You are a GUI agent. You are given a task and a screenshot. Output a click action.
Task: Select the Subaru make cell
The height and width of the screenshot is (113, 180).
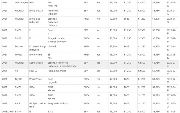(21, 48)
